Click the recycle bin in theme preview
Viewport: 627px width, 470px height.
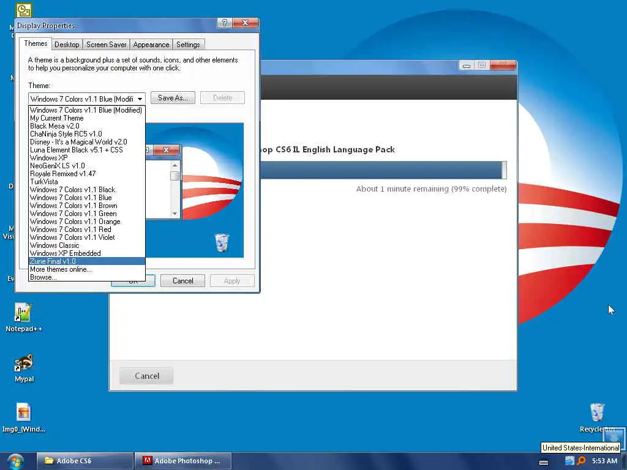coord(222,242)
